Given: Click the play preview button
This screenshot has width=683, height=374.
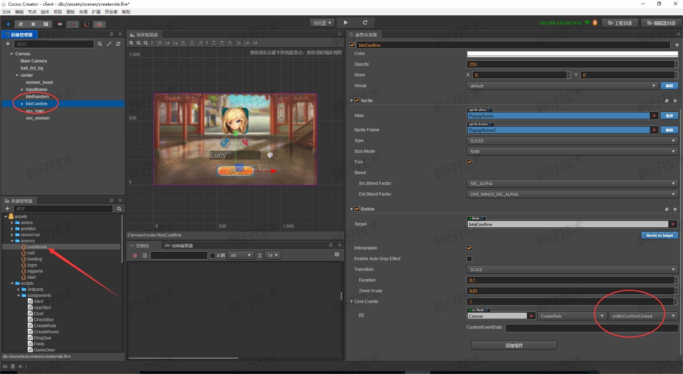Looking at the screenshot, I should click(345, 22).
